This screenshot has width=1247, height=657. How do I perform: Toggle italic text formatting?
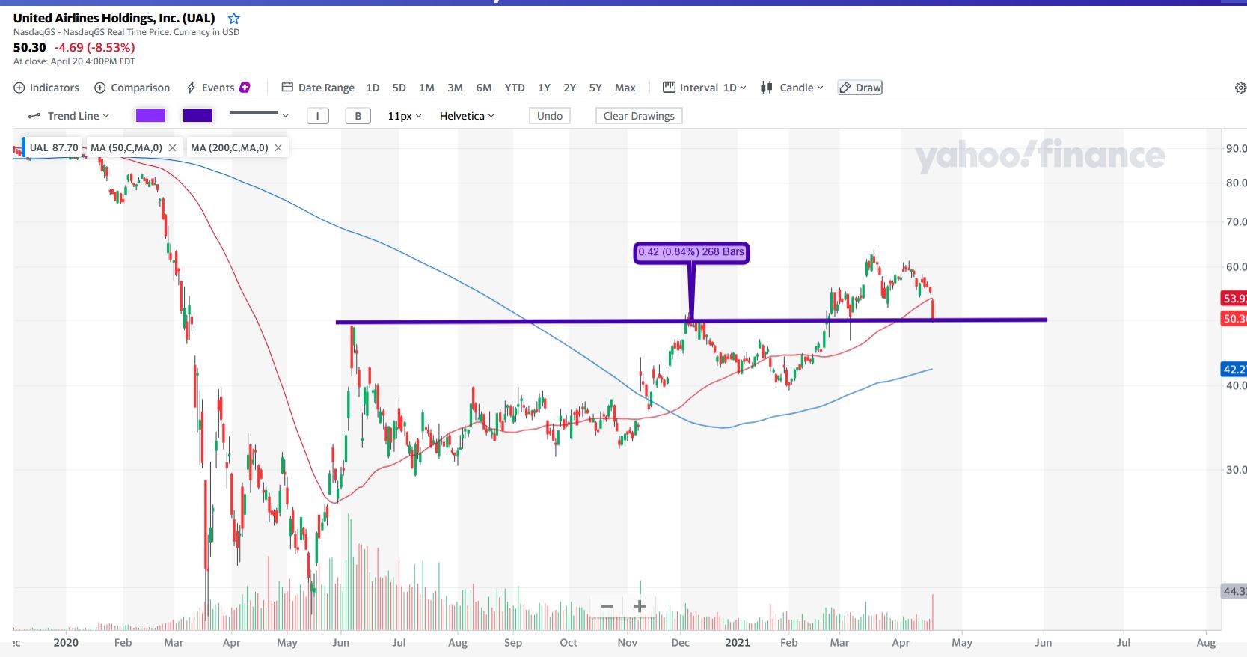click(x=318, y=116)
